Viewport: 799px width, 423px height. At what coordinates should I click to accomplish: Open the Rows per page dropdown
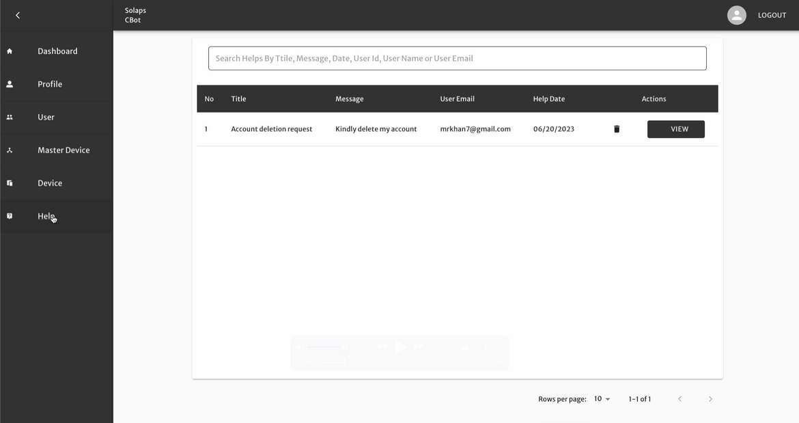(x=602, y=399)
